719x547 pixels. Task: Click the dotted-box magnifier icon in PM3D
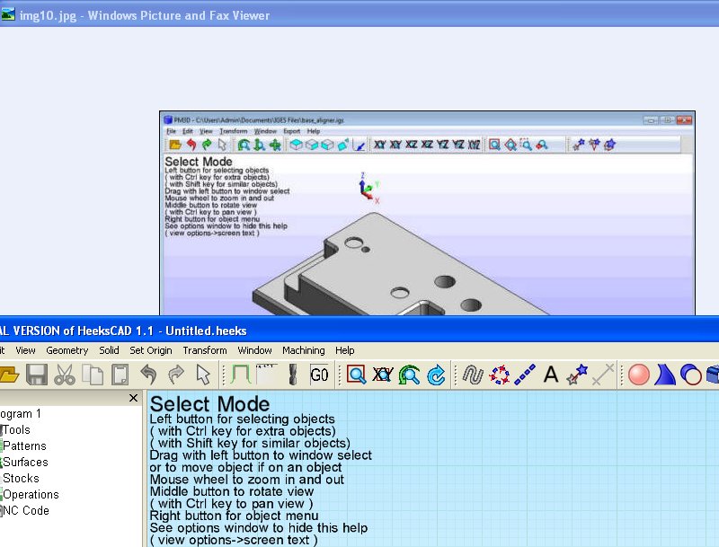point(526,145)
